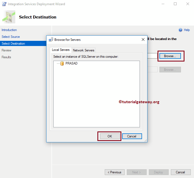Click the Results step in sidebar
Image resolution: width=194 pixels, height=178 pixels.
pyautogui.click(x=6, y=57)
